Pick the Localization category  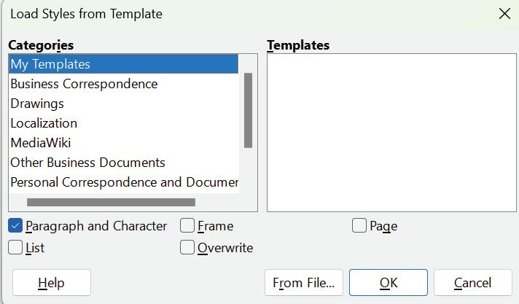click(x=44, y=123)
